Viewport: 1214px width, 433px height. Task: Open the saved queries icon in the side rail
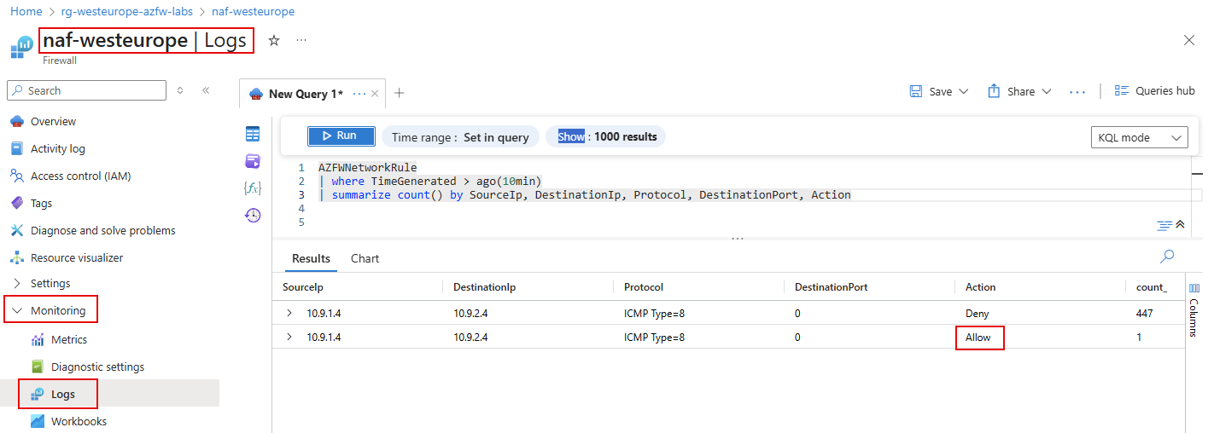(253, 161)
